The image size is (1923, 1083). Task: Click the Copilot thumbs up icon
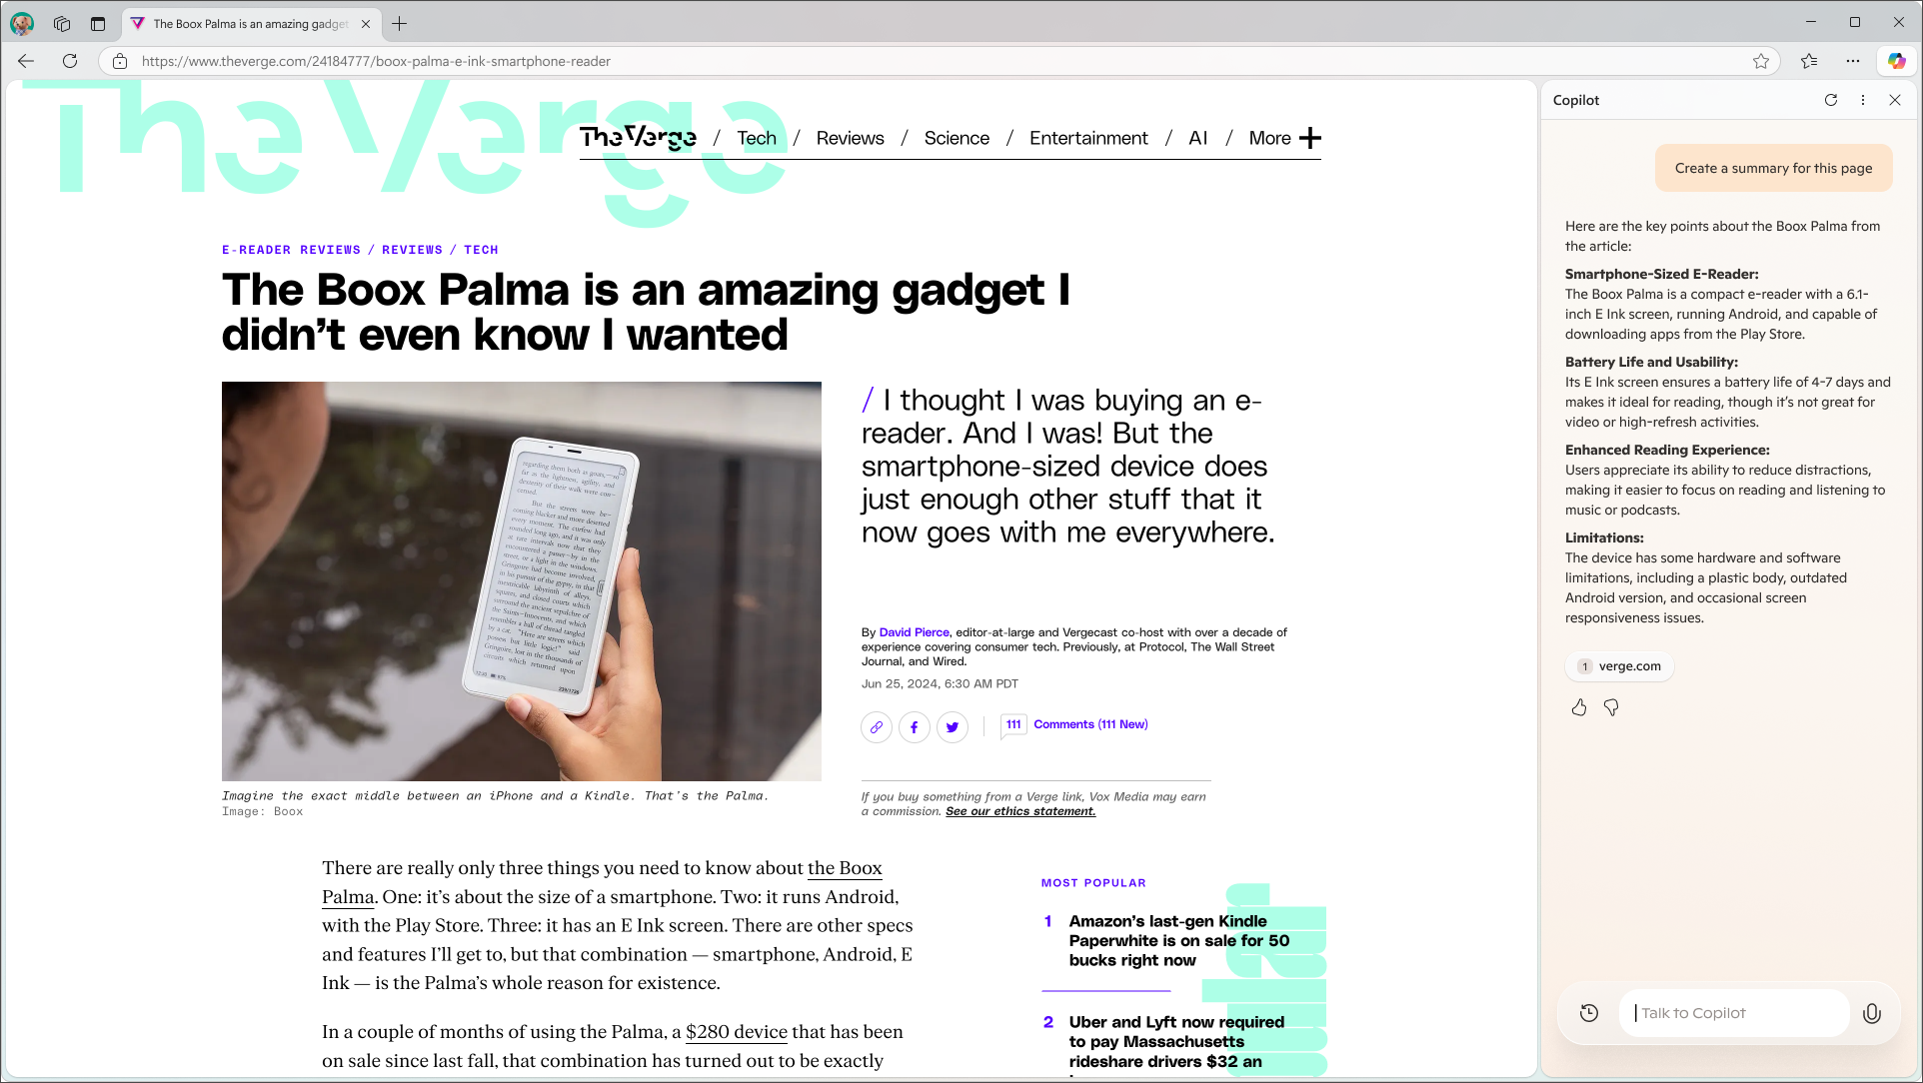click(1579, 706)
